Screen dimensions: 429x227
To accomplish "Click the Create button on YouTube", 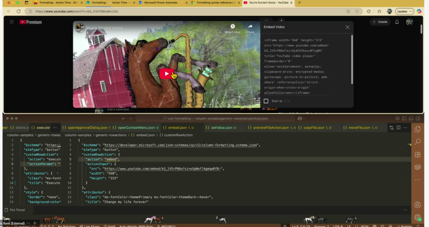I will tap(380, 22).
